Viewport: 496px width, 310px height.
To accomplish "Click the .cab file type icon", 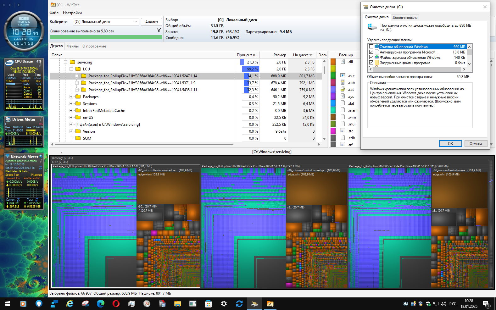I will 343,82.
